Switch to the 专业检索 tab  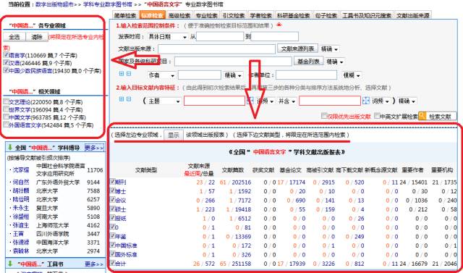coord(206,15)
